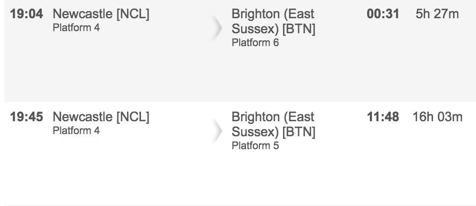Click Brighton (East Sussex) [BTN] arriving 00:31
This screenshot has width=476, height=206.
click(x=273, y=21)
